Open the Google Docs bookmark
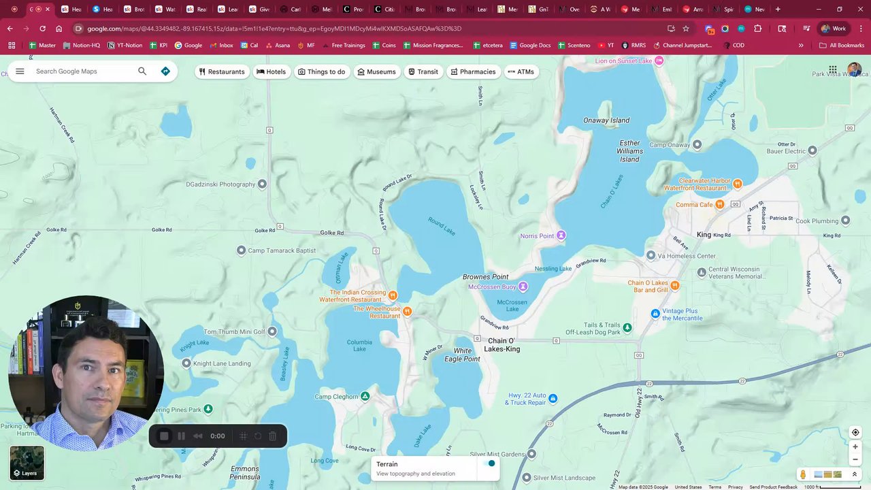Screen dimensions: 871x490 (x=529, y=46)
